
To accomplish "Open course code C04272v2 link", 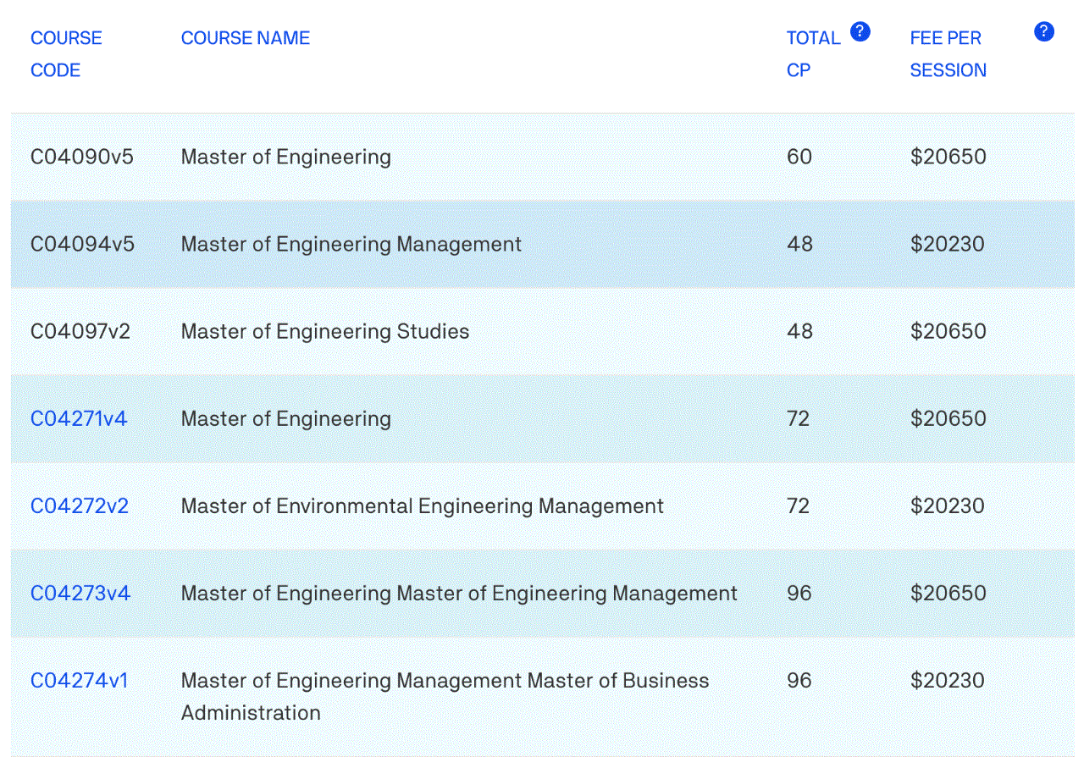I will [80, 506].
